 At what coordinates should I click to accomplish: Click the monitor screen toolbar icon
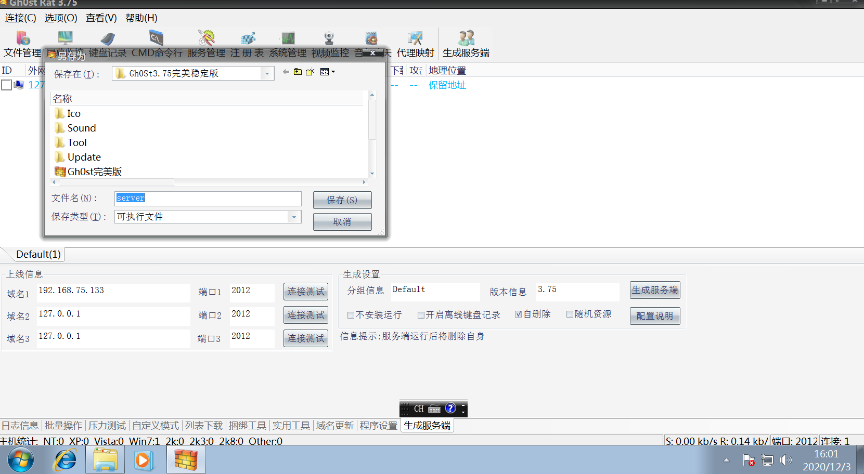[x=66, y=38]
